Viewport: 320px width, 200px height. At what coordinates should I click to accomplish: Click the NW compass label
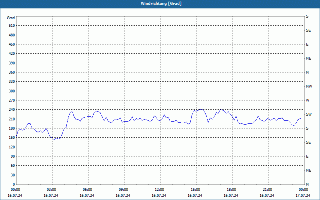(x=309, y=86)
